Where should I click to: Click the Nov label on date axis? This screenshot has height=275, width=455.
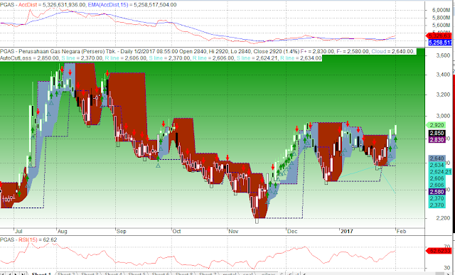tap(233, 231)
